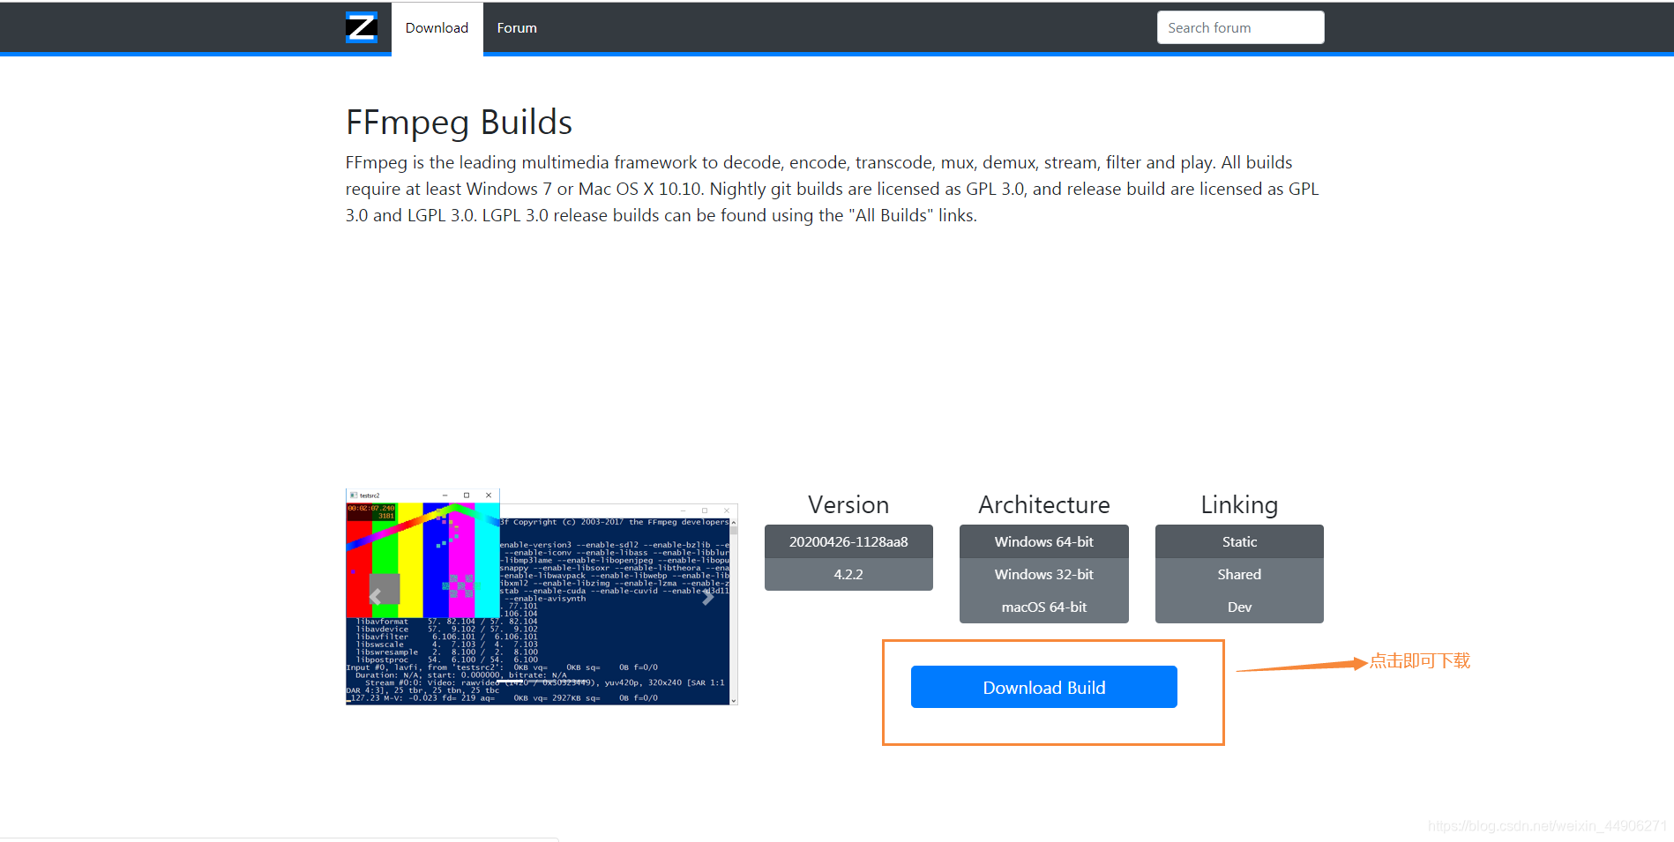Choose the macOS 64-bit architecture

coord(1043,607)
